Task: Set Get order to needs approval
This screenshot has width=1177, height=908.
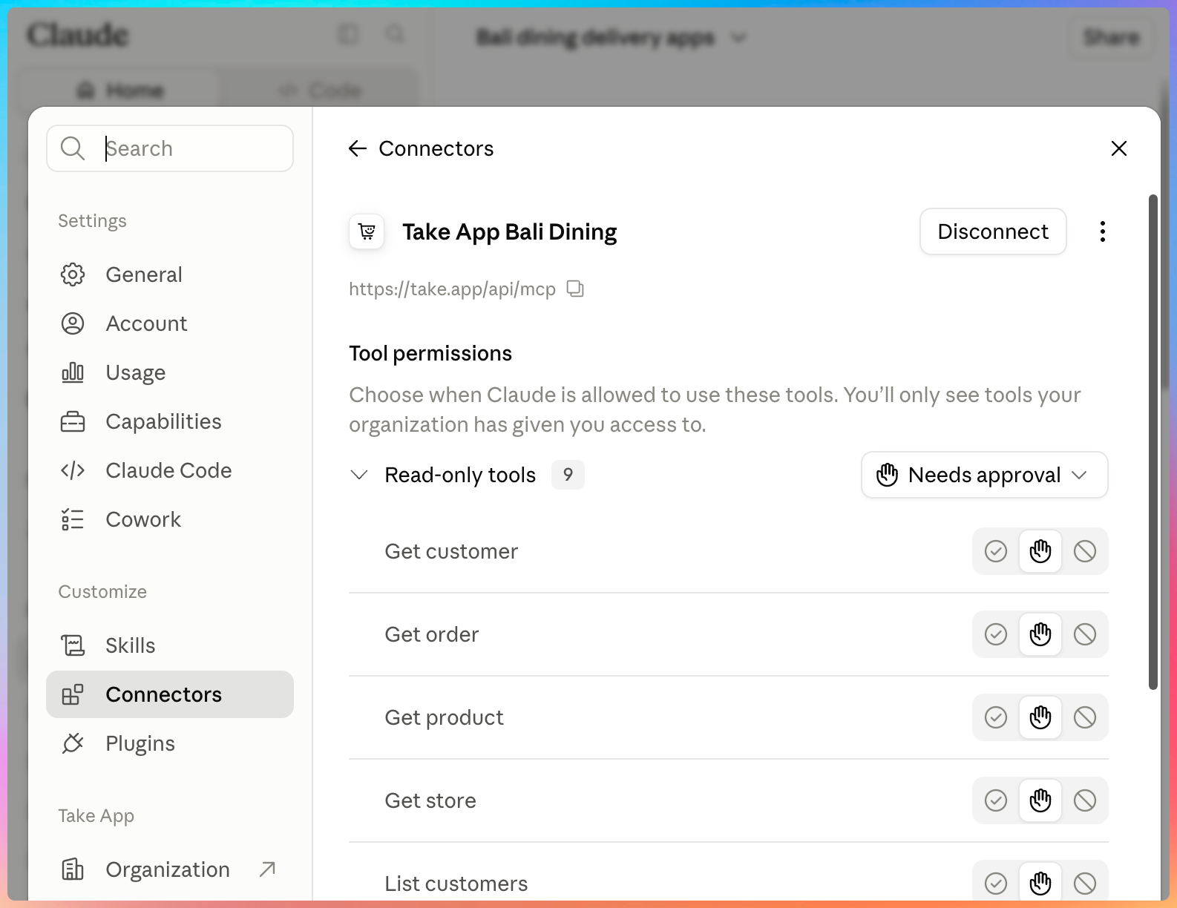Action: tap(1040, 634)
